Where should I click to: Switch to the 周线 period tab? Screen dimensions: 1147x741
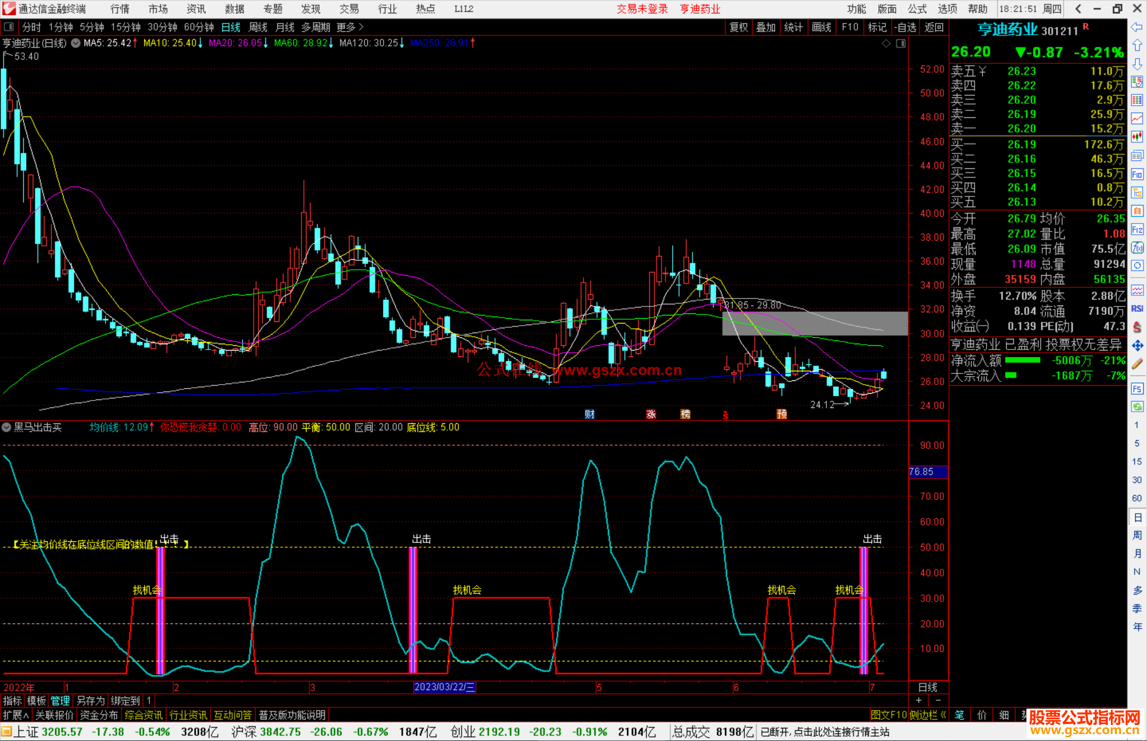(258, 27)
